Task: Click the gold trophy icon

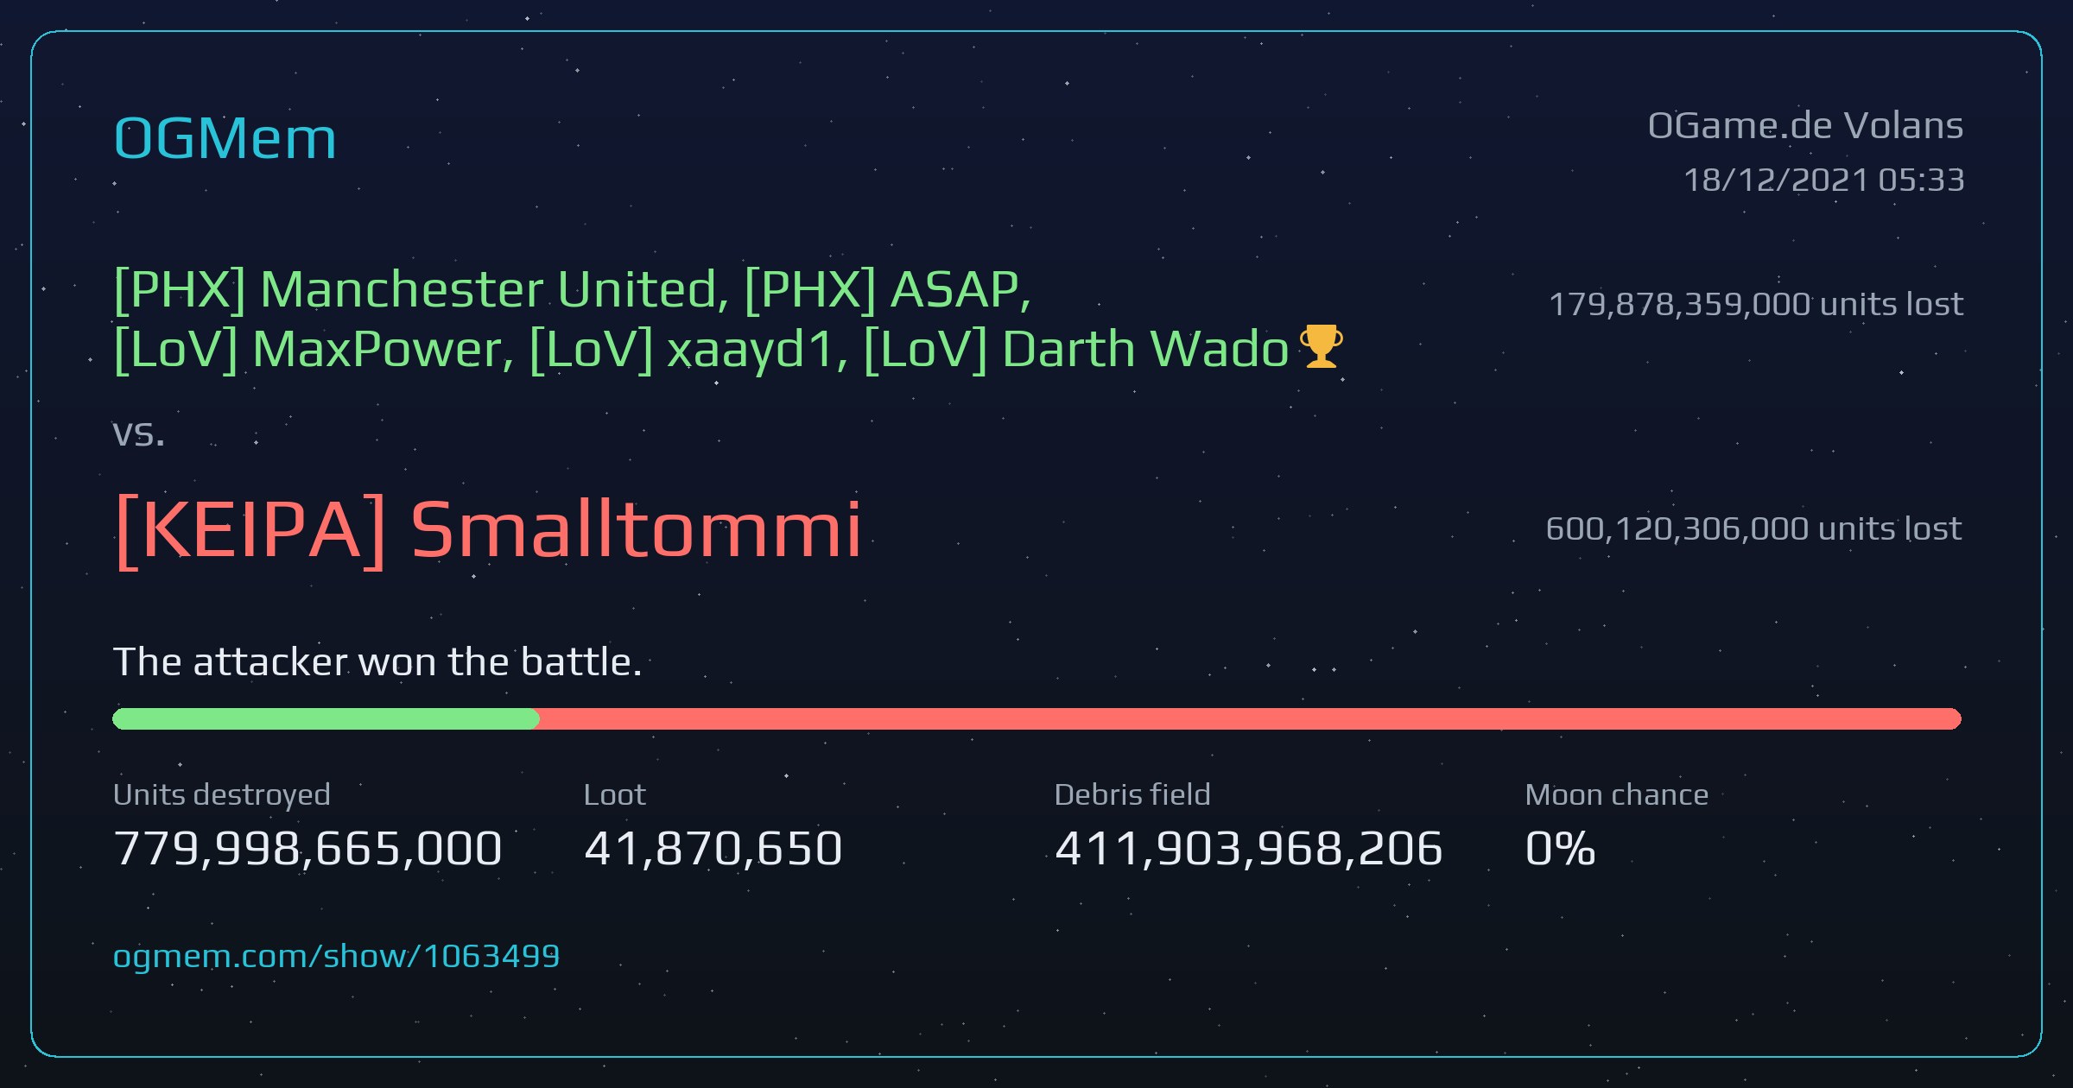Action: pos(1321,346)
